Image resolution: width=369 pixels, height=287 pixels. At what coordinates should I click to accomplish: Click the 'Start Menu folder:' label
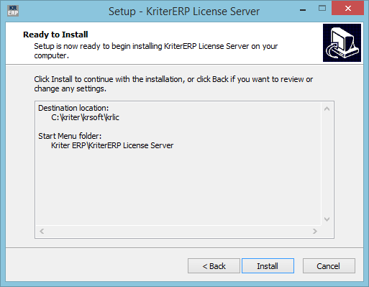tap(70, 136)
